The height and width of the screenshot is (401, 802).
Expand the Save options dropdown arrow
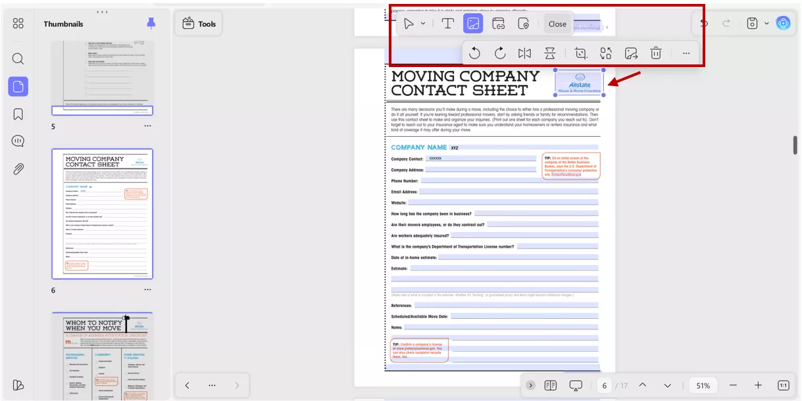click(x=766, y=24)
